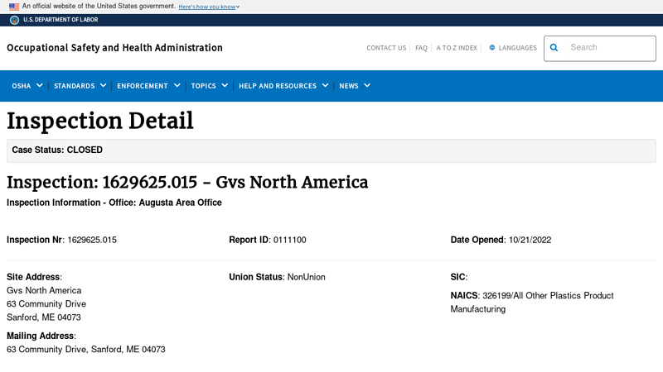Open the Enforcement dropdown menu
663x372 pixels.
pyautogui.click(x=148, y=85)
